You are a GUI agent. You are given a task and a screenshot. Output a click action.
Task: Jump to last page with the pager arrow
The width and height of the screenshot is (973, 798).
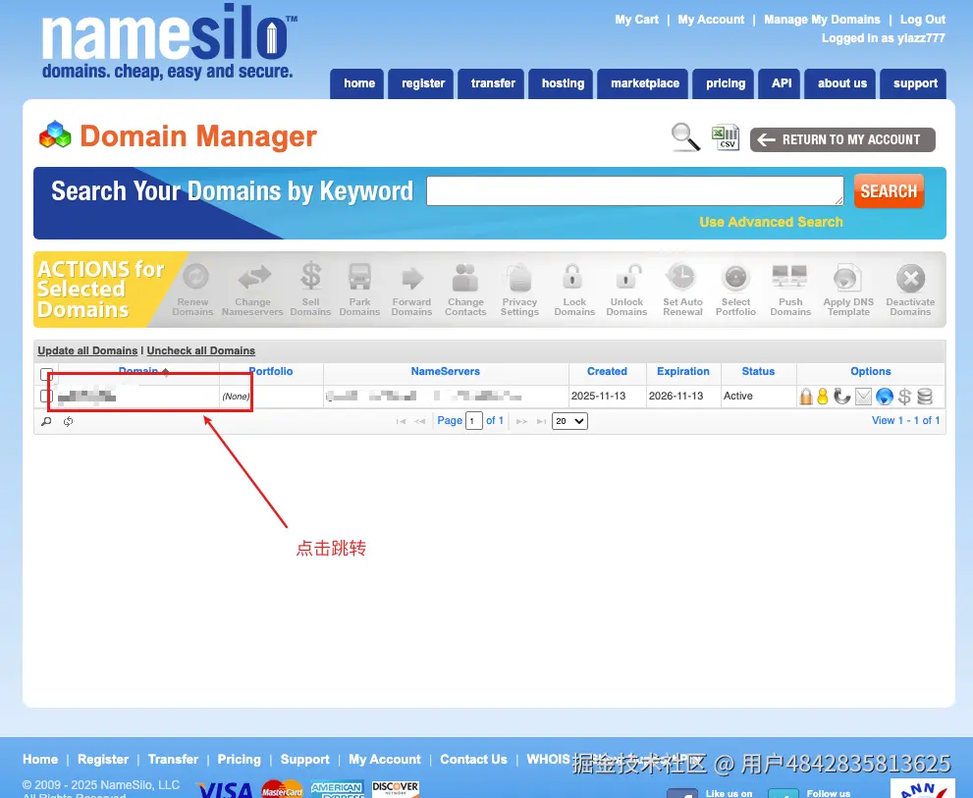pos(541,421)
